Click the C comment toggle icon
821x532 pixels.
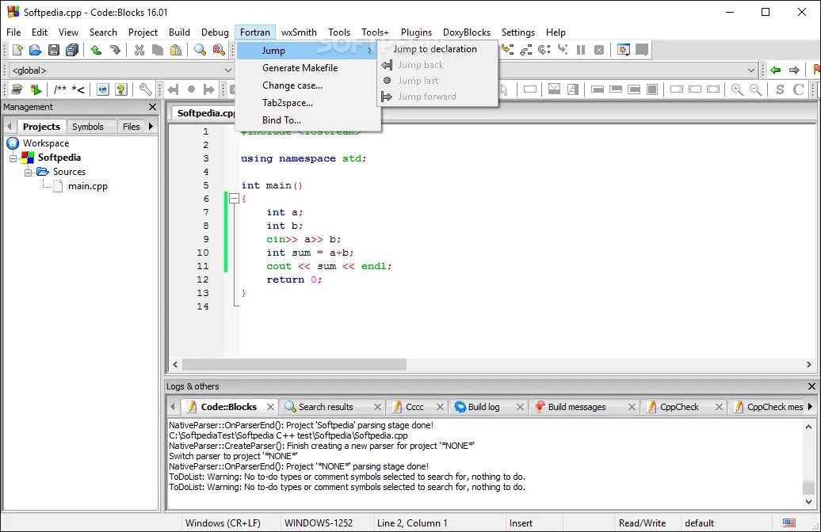coord(798,89)
